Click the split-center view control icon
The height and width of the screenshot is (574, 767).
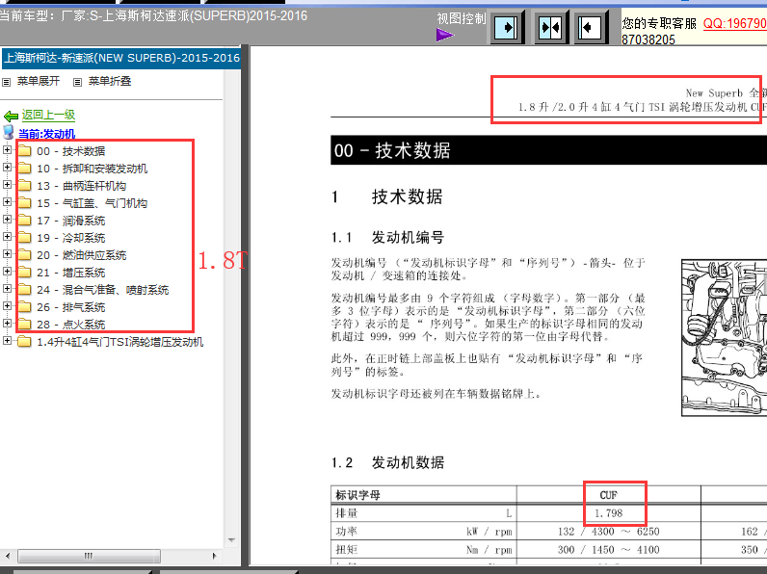[x=550, y=27]
